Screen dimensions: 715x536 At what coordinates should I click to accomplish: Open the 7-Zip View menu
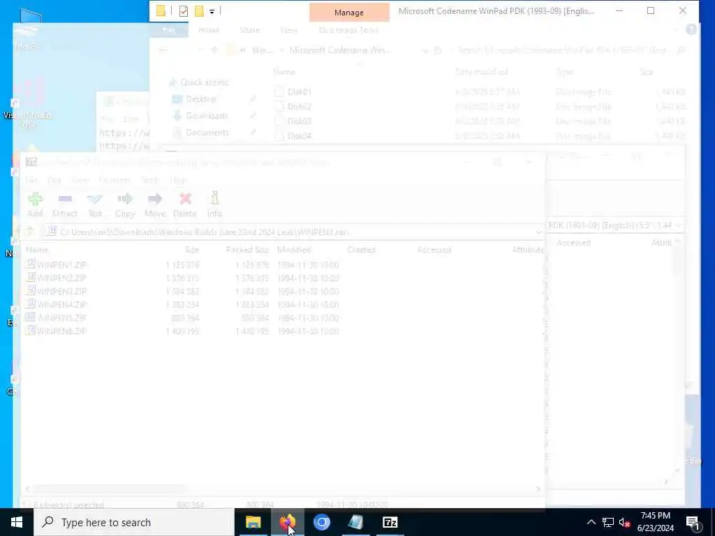pos(80,180)
